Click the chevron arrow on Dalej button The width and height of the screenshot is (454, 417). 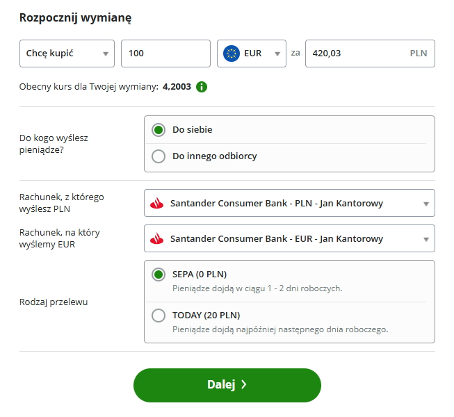(x=244, y=385)
